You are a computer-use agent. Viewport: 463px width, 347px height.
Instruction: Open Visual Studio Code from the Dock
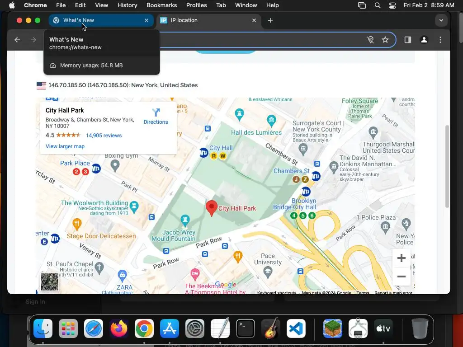296,328
